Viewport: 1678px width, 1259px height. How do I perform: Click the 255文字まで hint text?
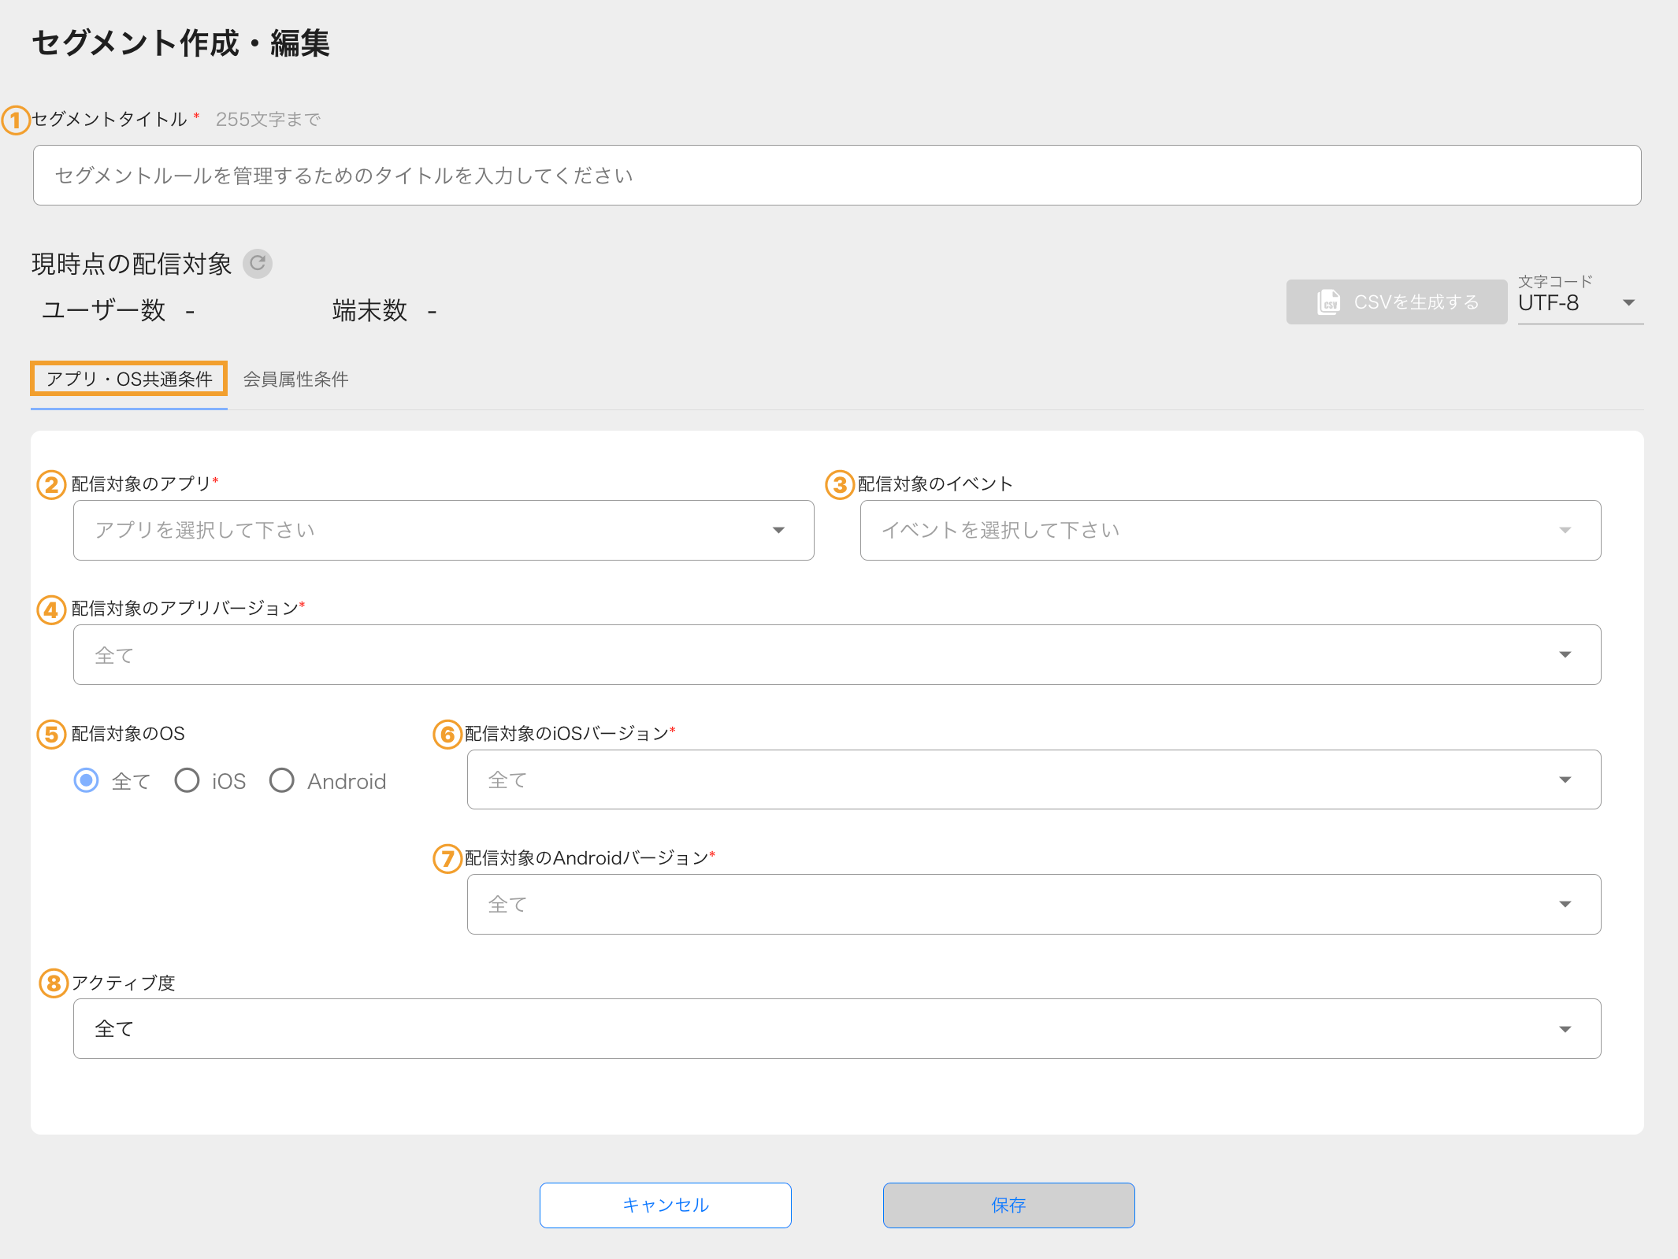[x=268, y=119]
